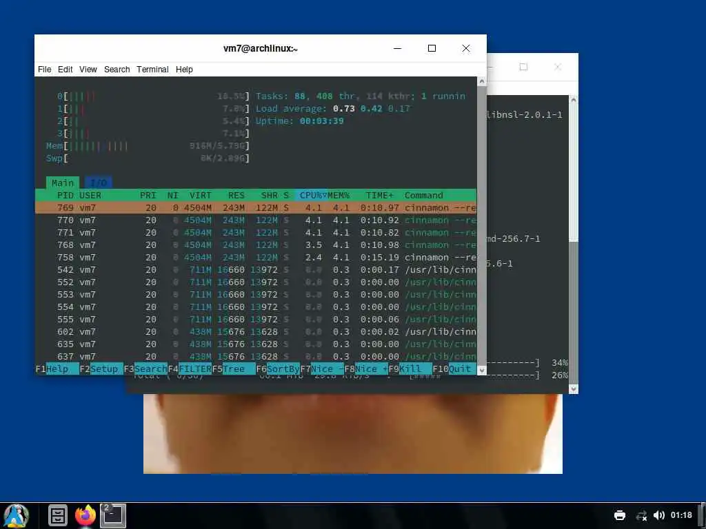
Task: Open the 01:18 clock calendar
Action: [681, 515]
